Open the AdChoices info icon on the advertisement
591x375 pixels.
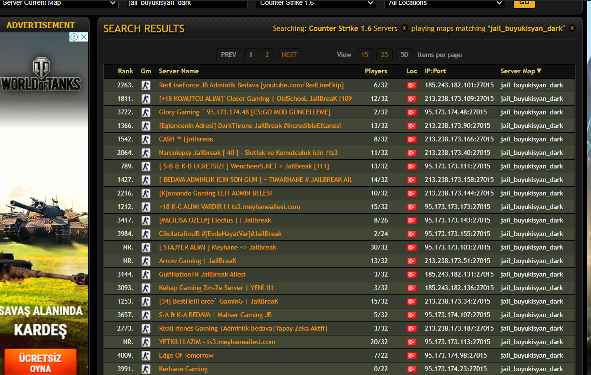tap(74, 37)
